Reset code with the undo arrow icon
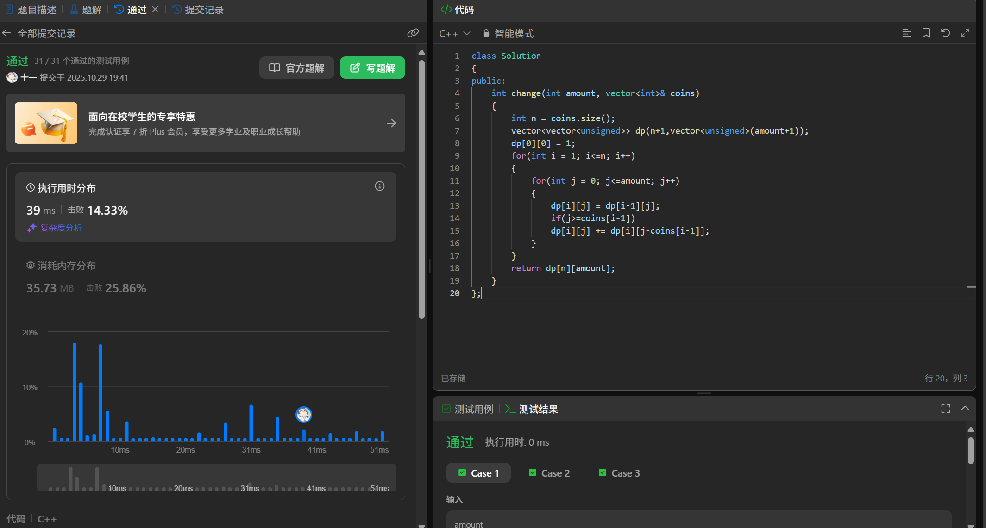Image resolution: width=986 pixels, height=528 pixels. [x=945, y=33]
